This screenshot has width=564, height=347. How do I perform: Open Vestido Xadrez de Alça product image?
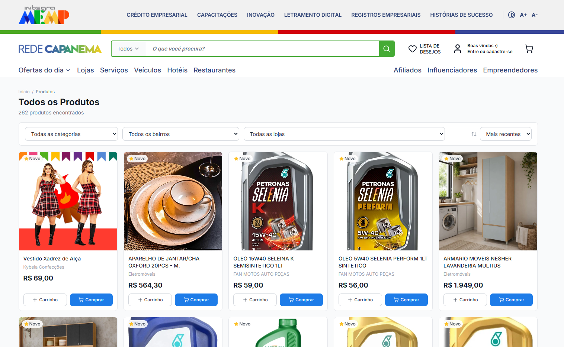[x=68, y=201]
